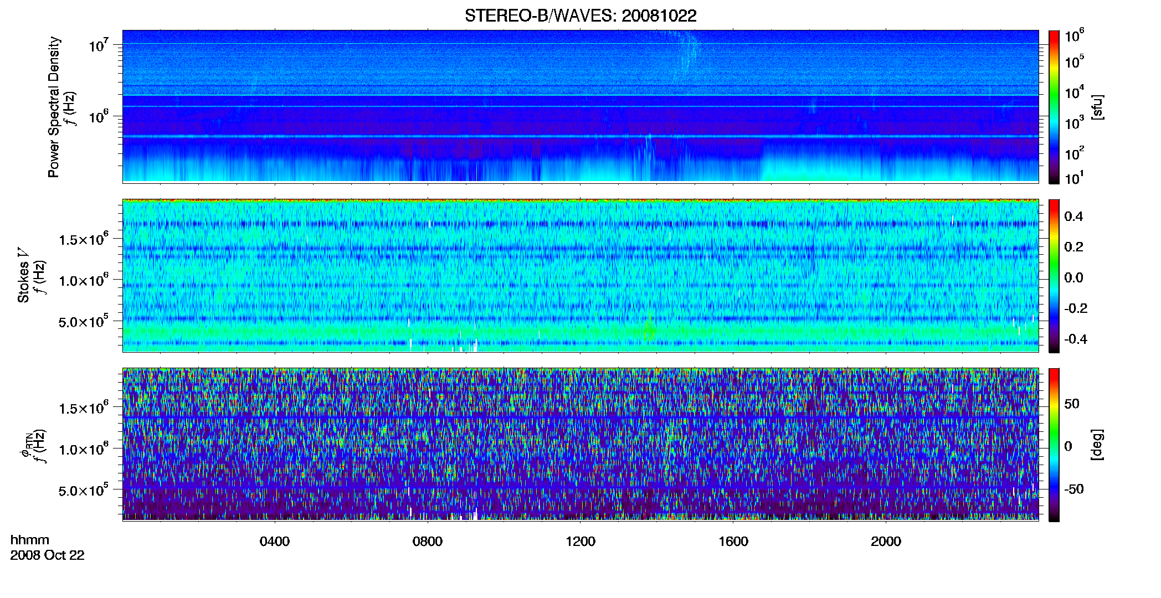This screenshot has width=1161, height=598.
Task: Click the φ RTN angle spectrogram panel
Action: click(581, 444)
